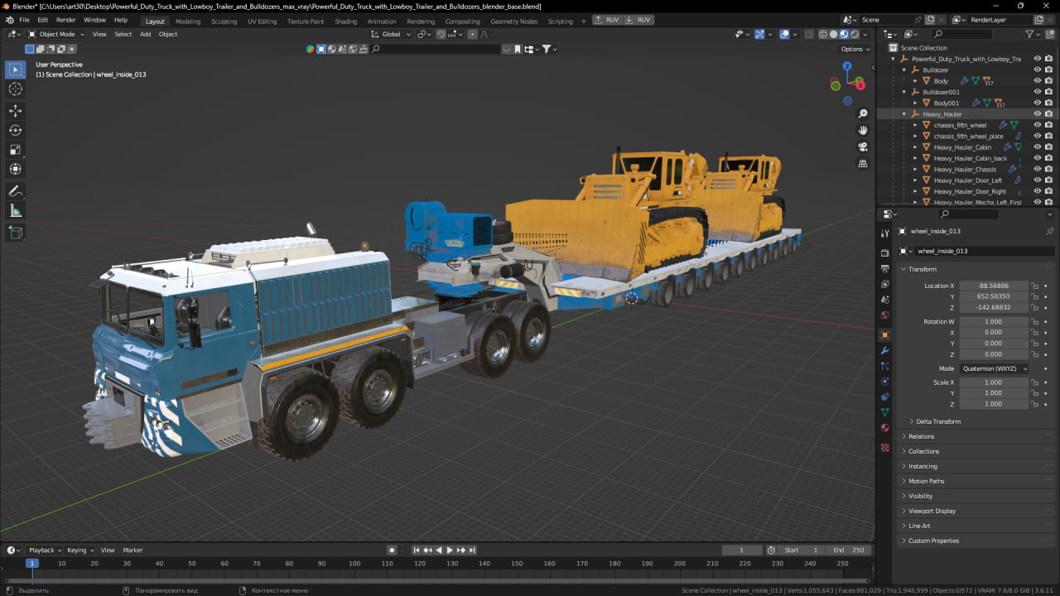Screen dimensions: 1060x596
Task: Select the Rotate tool in the left toolbar
Action: click(16, 130)
